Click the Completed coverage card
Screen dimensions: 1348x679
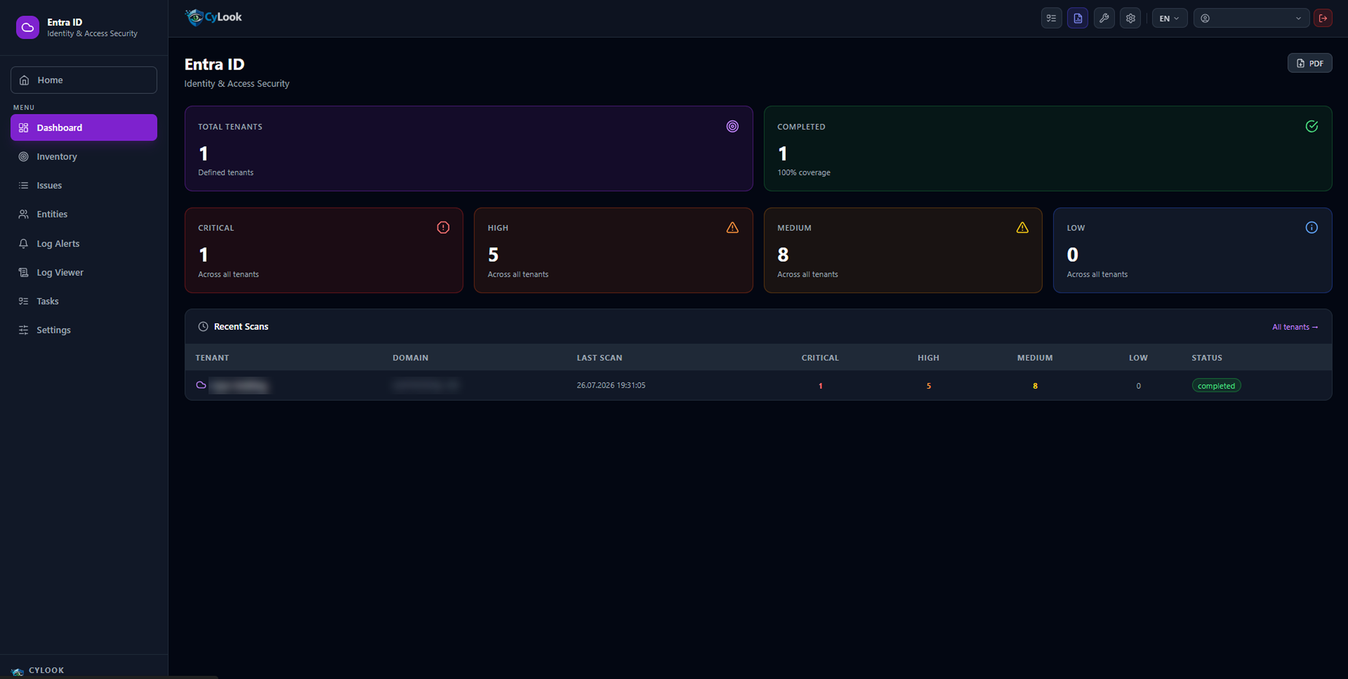click(x=1048, y=149)
